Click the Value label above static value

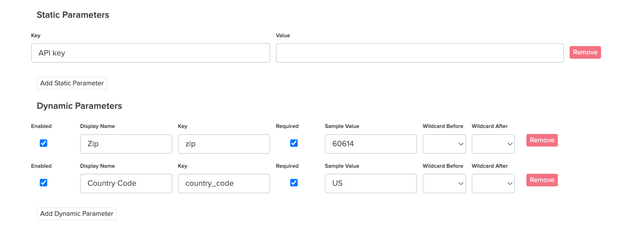click(283, 35)
